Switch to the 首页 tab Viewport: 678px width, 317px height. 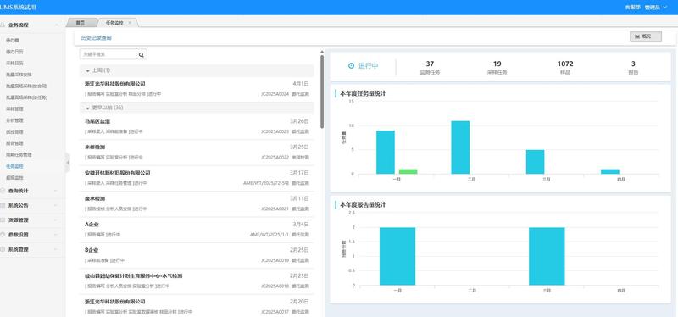click(80, 23)
